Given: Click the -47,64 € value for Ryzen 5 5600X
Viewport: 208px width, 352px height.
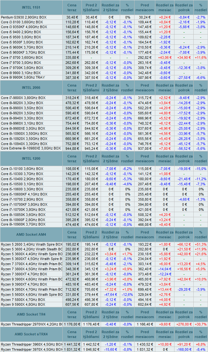Looking at the screenshot, I should [110, 295].
